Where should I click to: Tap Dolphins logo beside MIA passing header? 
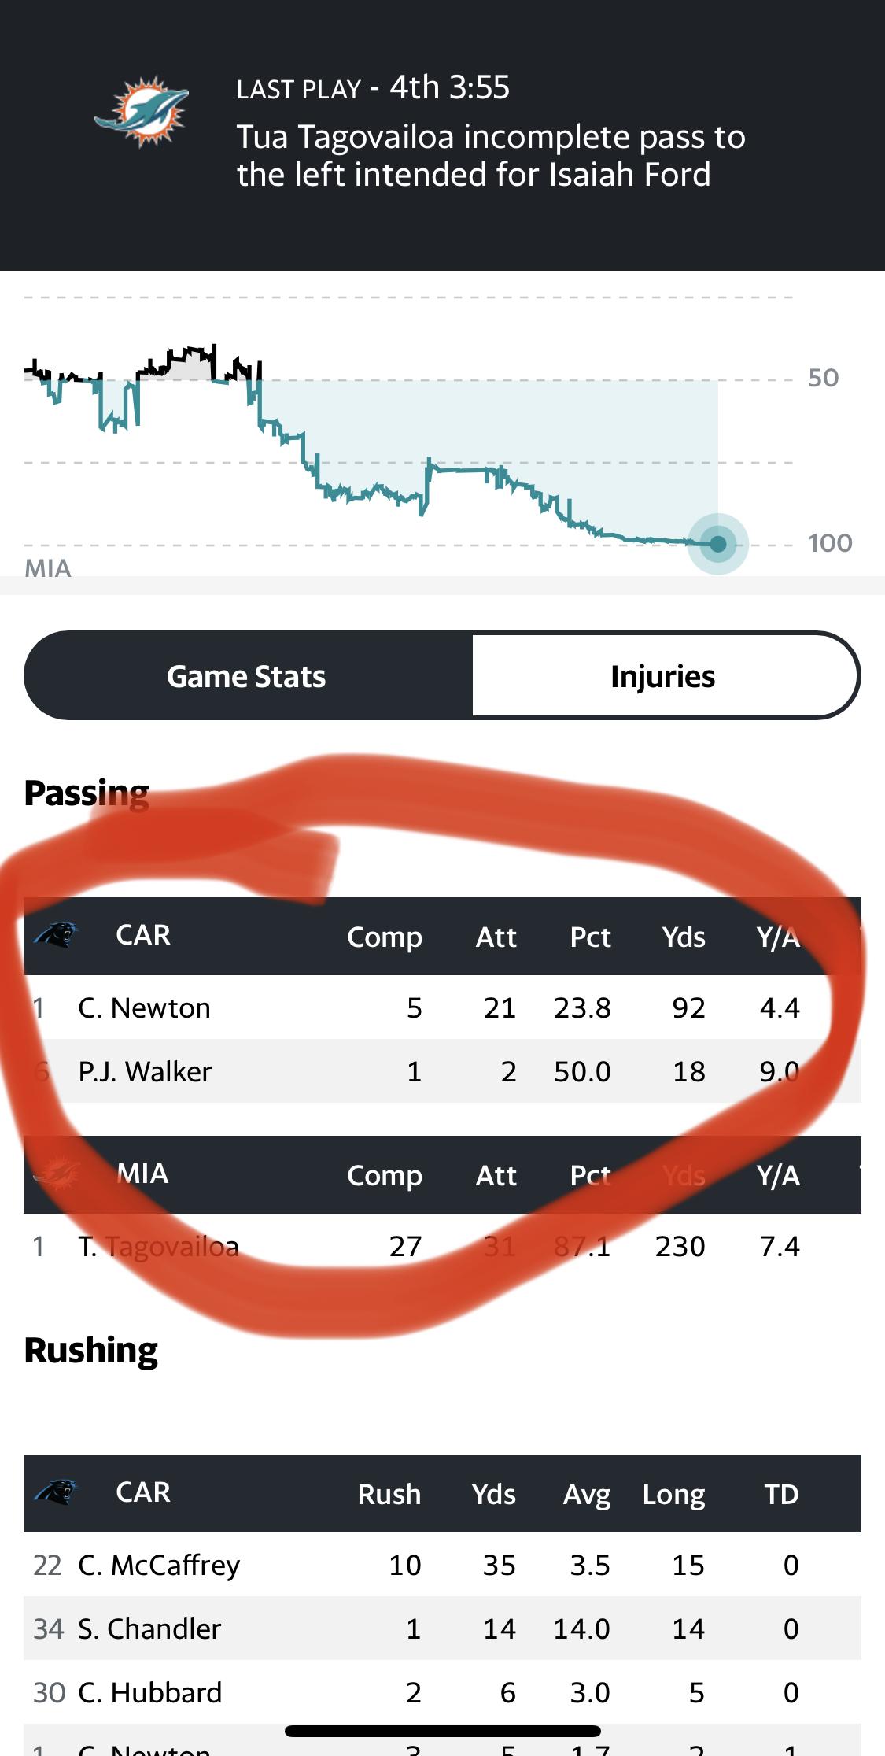[x=56, y=1174]
